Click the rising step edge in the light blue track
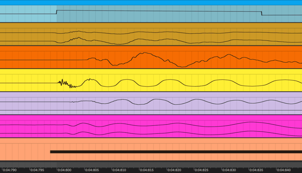The height and width of the screenshot is (173, 302). [x=57, y=12]
